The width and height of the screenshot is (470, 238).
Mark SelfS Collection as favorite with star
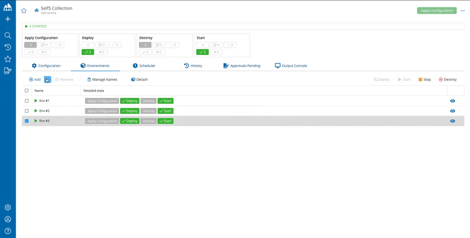(x=24, y=10)
